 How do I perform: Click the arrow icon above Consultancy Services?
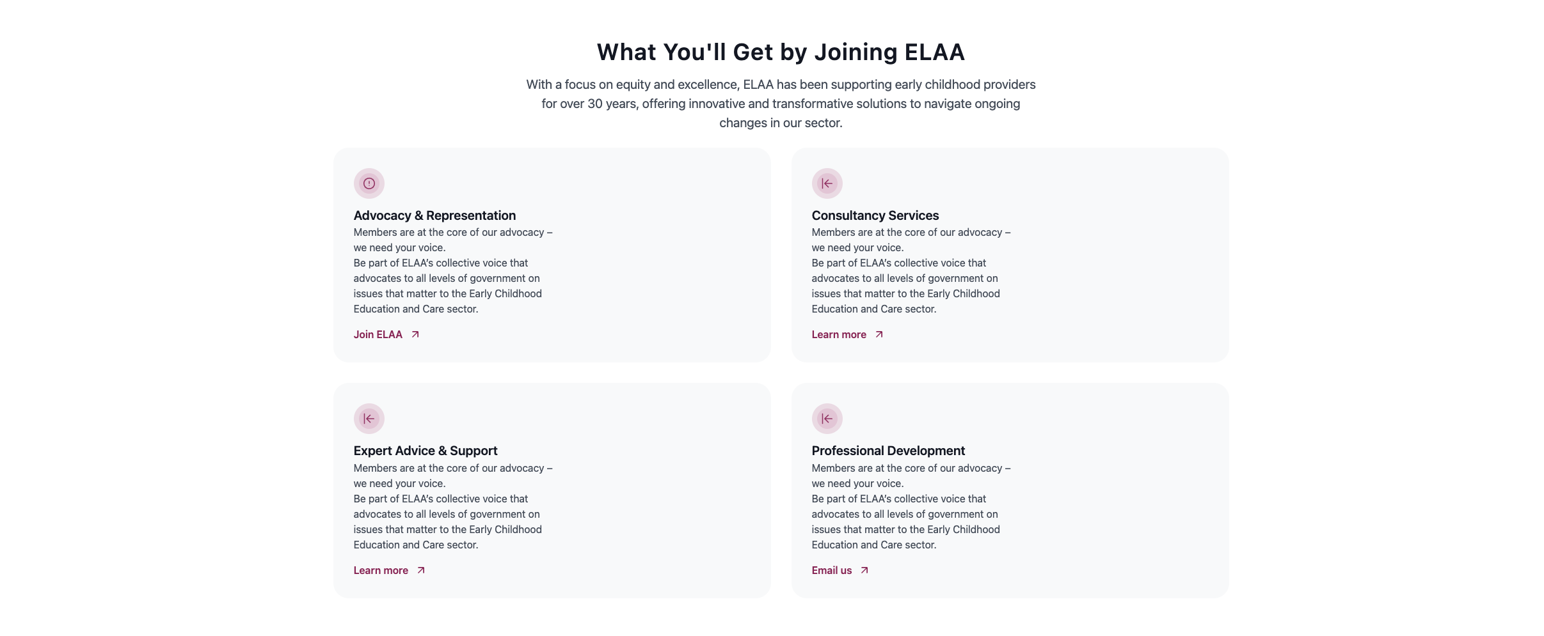pos(827,183)
